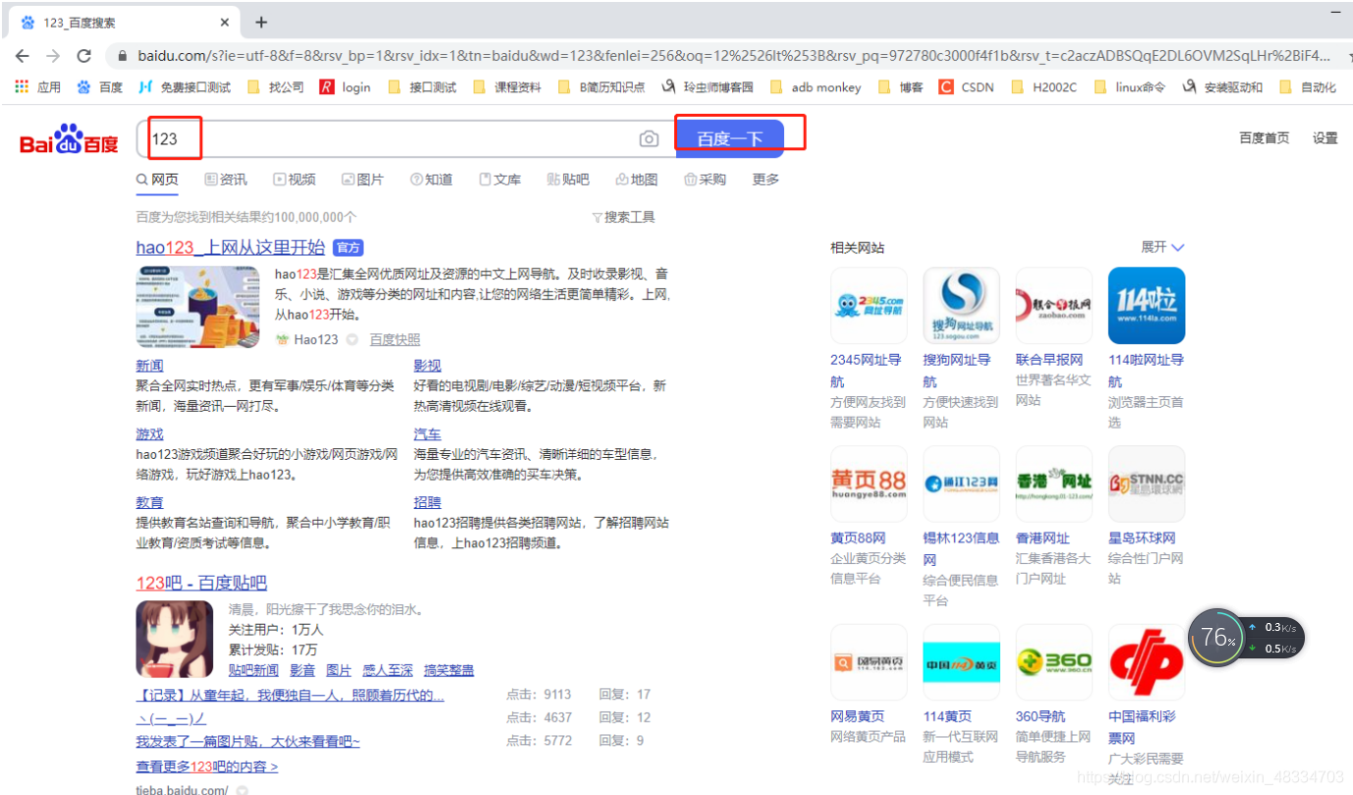Open the 免费接口测试 bookmark

pos(185,86)
